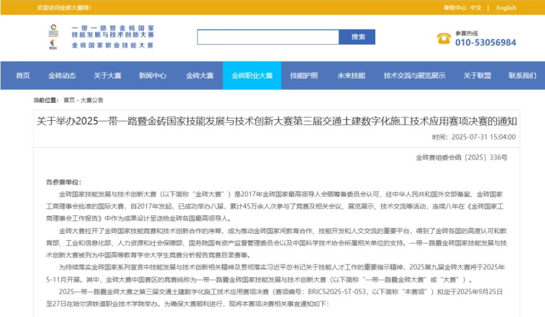Open the 金砖动态 menu

click(63, 75)
